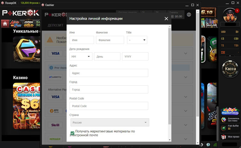This screenshot has height=148, width=241.
Task: Click the Skrill logo
Action: [x=55, y=125]
